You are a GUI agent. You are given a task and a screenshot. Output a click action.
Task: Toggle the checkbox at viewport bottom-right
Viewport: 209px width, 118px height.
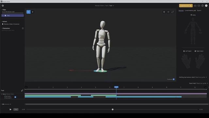[x=174, y=79]
